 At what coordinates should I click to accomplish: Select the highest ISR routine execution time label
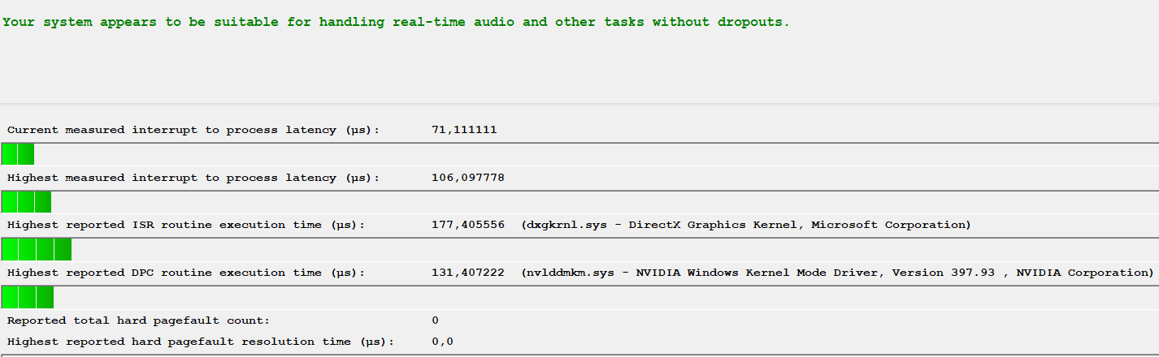coord(186,225)
